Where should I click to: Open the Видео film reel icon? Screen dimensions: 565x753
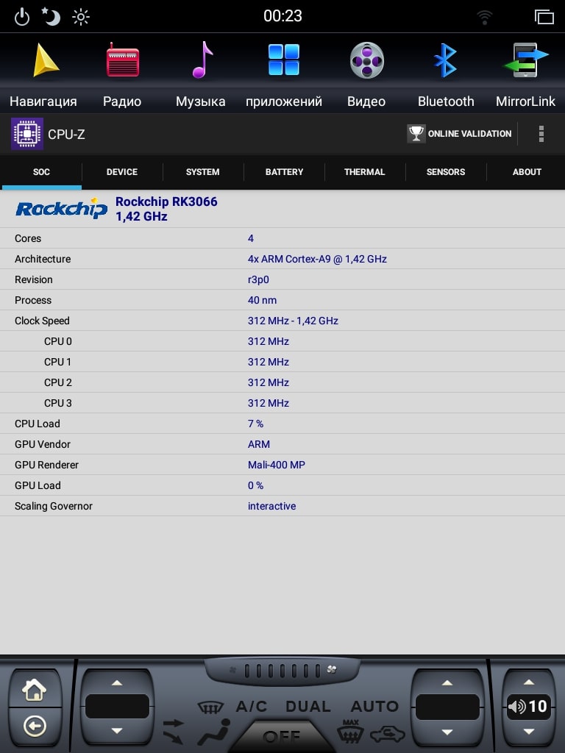366,60
